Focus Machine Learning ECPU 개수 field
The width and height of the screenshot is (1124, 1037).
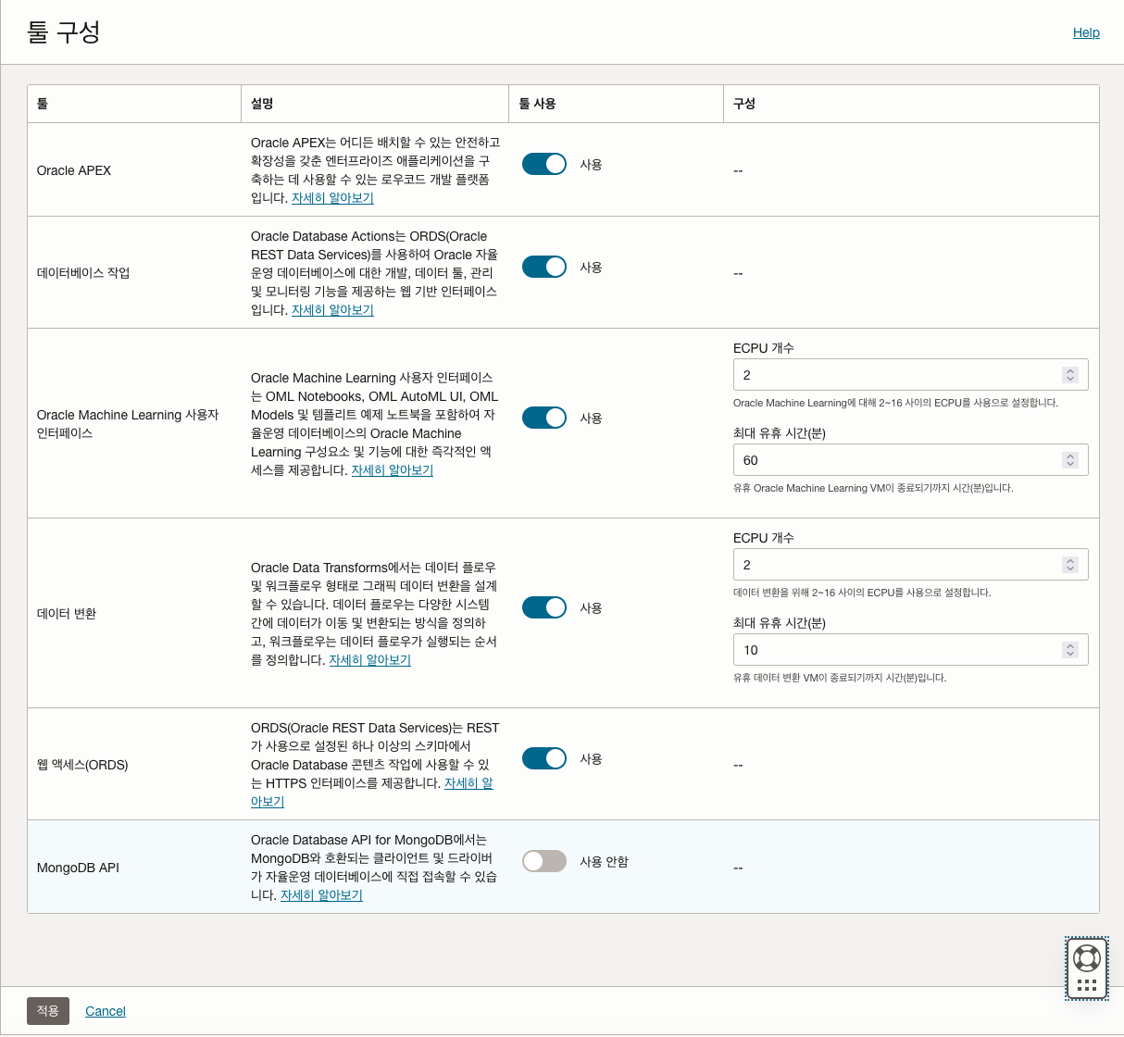click(x=910, y=375)
